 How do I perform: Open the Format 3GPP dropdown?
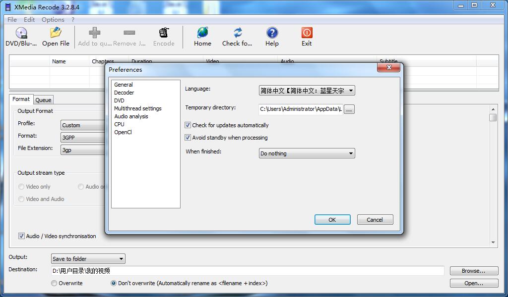tap(83, 137)
